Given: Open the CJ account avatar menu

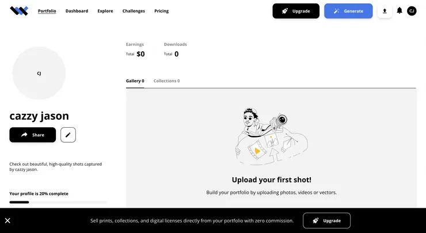Looking at the screenshot, I should pos(412,11).
